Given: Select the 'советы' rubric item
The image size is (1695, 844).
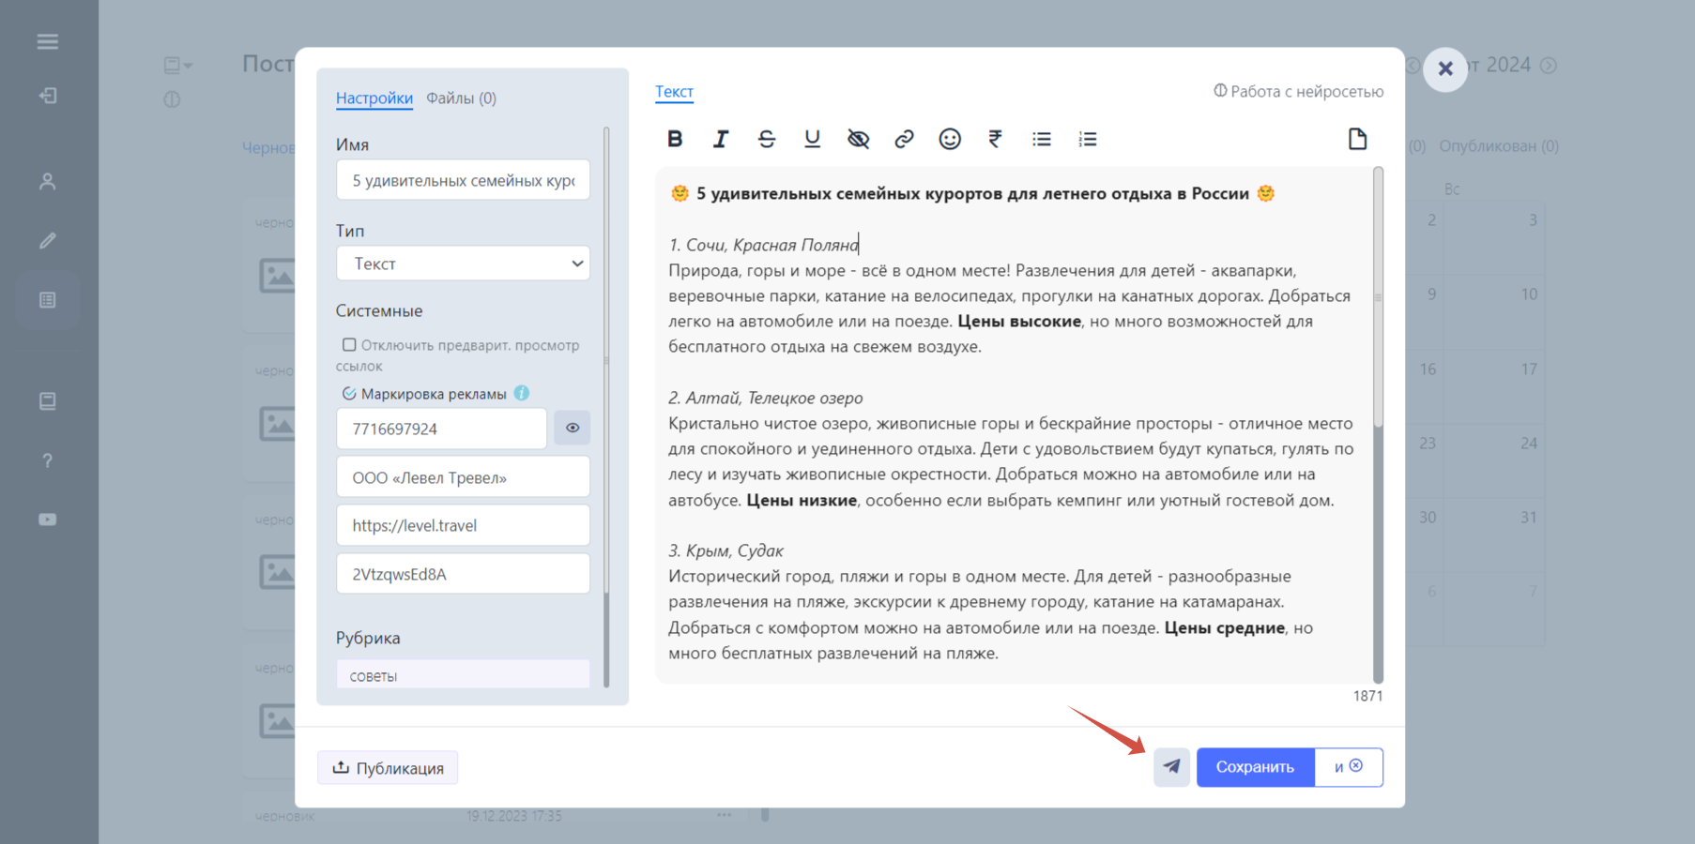Looking at the screenshot, I should point(463,675).
